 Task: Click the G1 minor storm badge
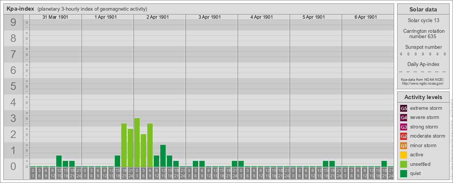tap(404, 146)
